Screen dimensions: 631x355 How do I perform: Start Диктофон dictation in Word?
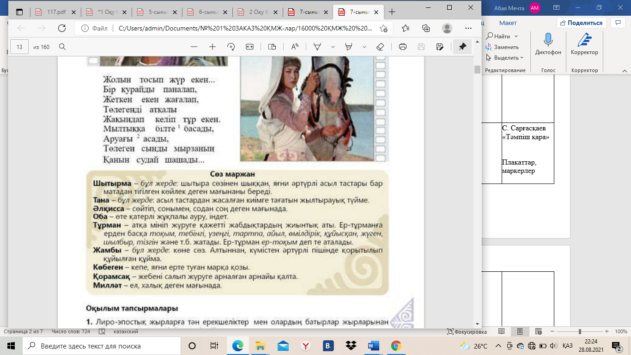coord(548,45)
